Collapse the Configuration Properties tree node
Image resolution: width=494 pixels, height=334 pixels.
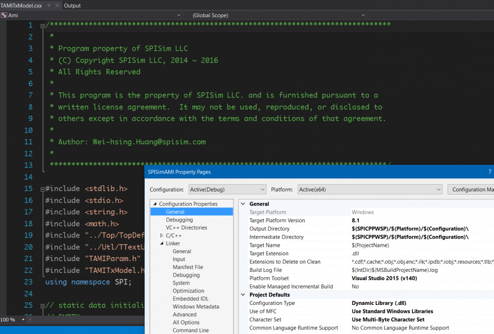pyautogui.click(x=155, y=204)
